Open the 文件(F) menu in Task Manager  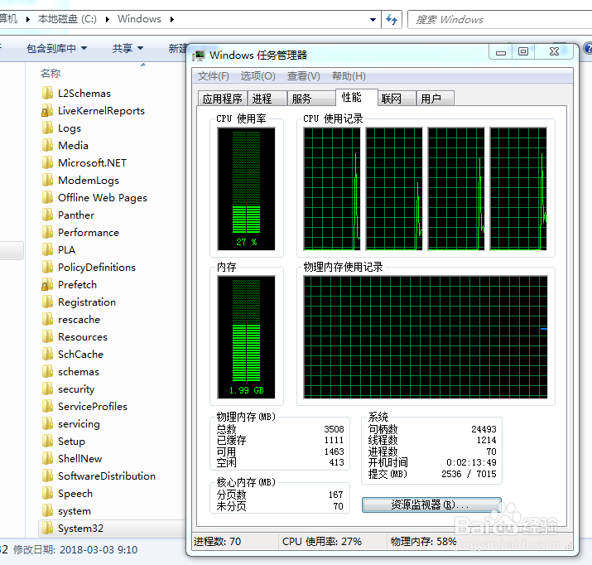coord(214,76)
